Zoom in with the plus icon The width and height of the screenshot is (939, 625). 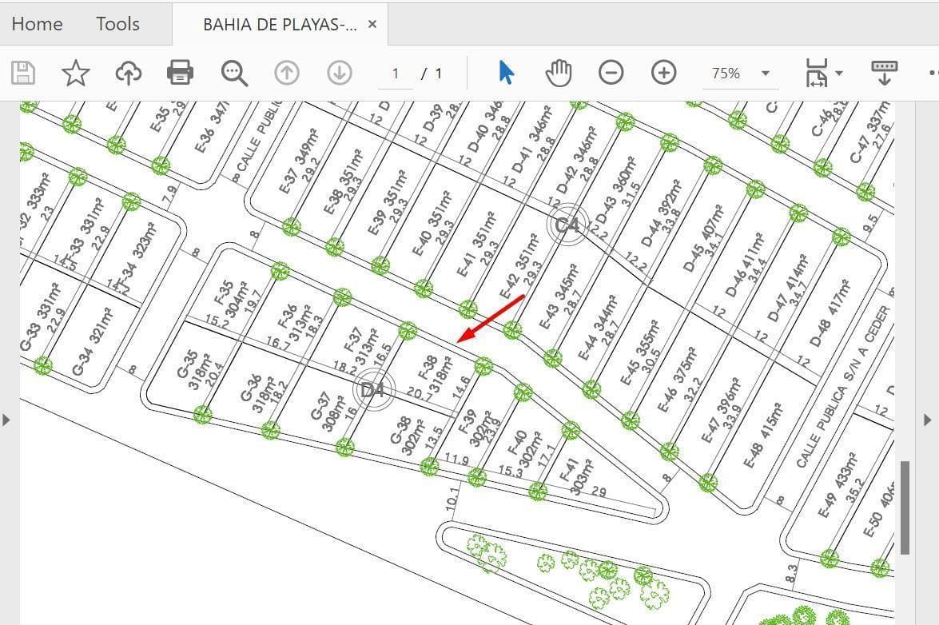[x=663, y=73]
